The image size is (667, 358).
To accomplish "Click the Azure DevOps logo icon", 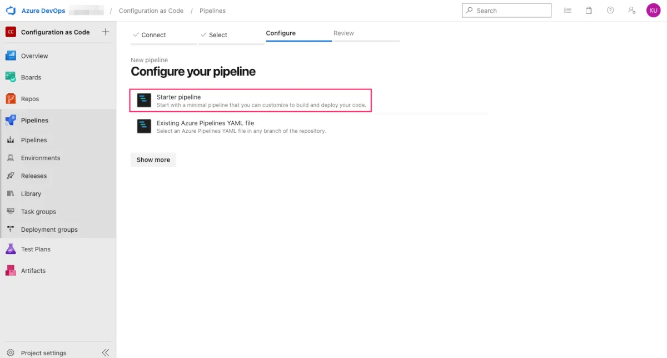I will point(11,11).
